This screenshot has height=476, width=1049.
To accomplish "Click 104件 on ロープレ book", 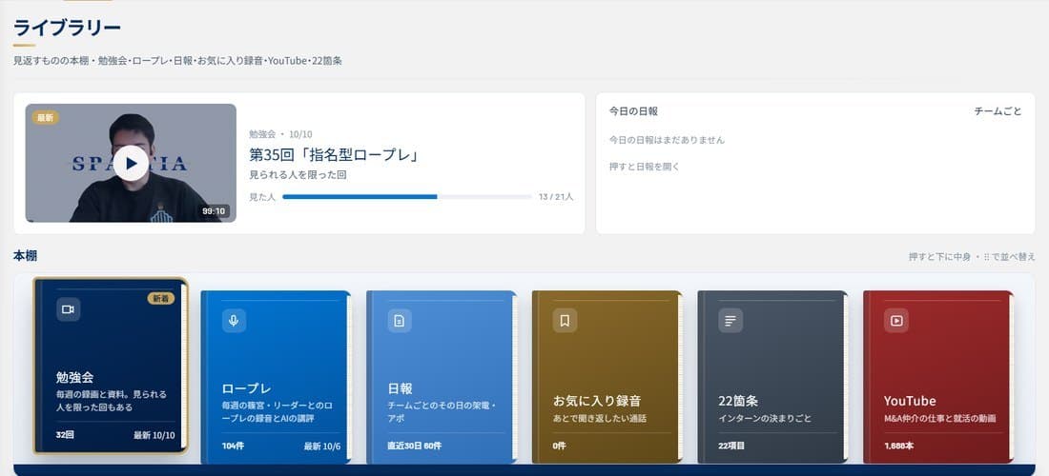I will click(233, 446).
